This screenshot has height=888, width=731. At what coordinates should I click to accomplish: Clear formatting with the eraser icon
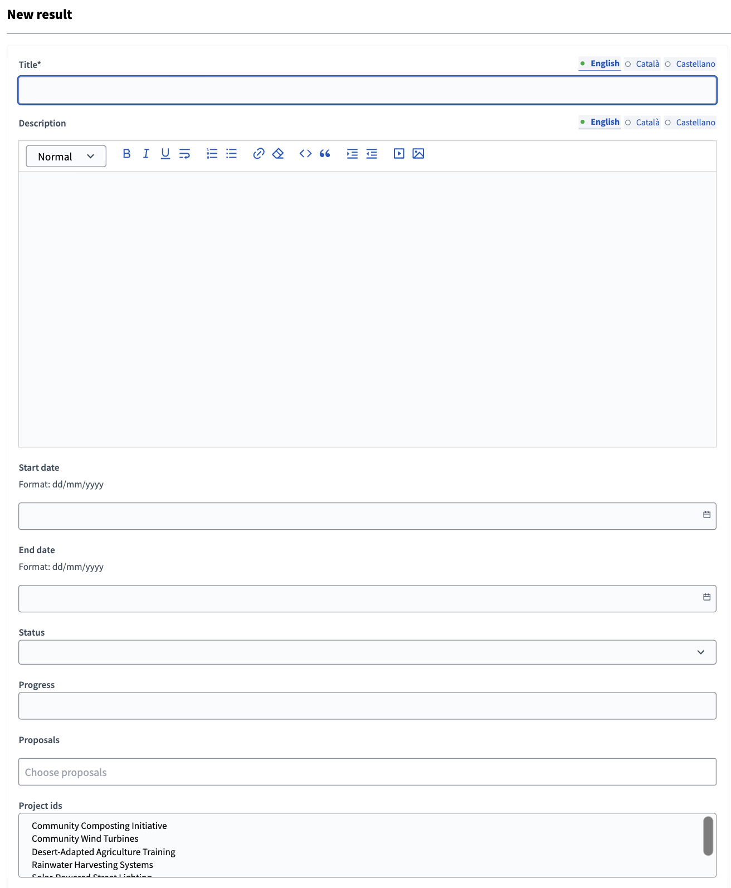click(278, 154)
